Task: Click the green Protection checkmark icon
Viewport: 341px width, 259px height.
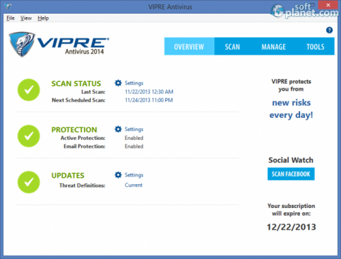Action: tap(29, 136)
